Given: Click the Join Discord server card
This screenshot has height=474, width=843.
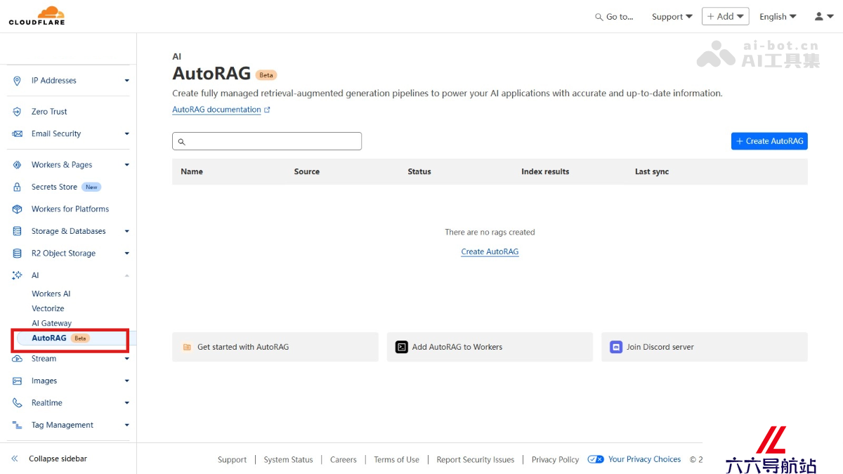Looking at the screenshot, I should [705, 347].
